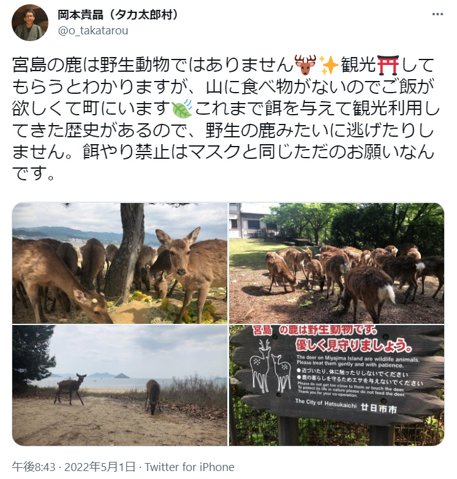The height and width of the screenshot is (479, 457).
Task: Open the @o_takatarou handle link
Action: point(93,31)
